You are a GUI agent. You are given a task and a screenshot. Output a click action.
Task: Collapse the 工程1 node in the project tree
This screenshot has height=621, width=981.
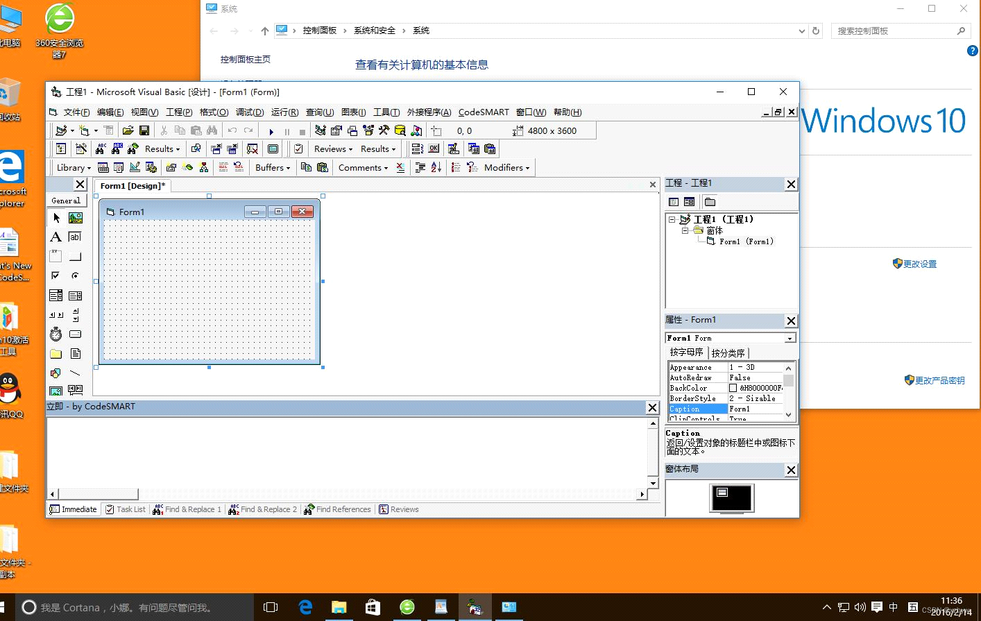coord(672,219)
